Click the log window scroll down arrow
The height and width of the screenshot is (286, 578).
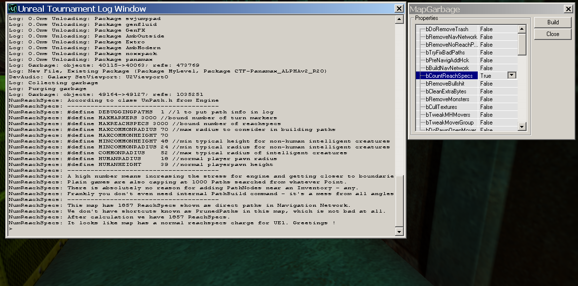(x=399, y=231)
